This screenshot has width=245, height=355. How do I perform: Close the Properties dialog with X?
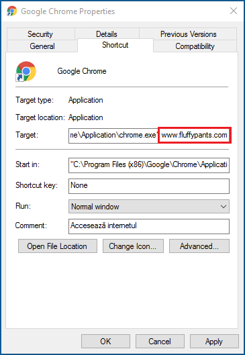coord(234,11)
